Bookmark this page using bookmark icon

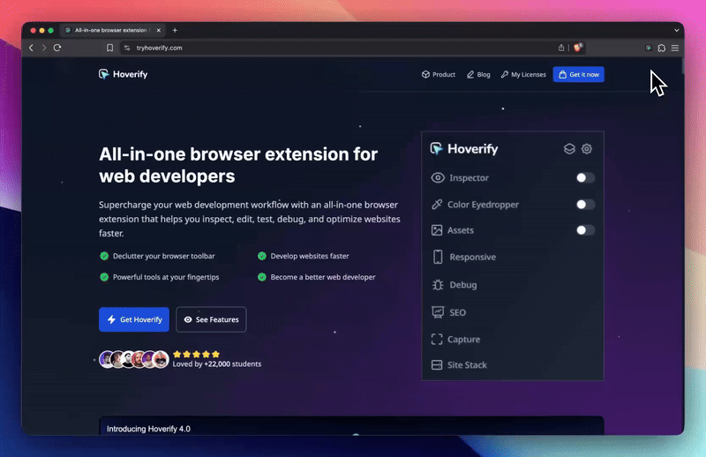[109, 48]
